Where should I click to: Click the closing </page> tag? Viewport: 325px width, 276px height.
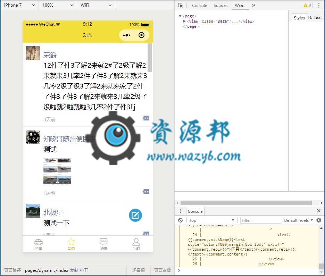pos(191,26)
